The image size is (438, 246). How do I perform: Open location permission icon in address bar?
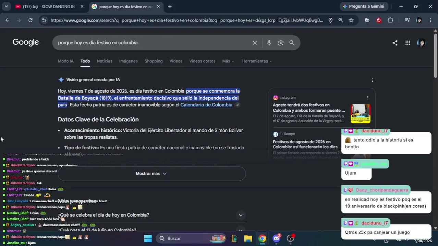point(330,20)
